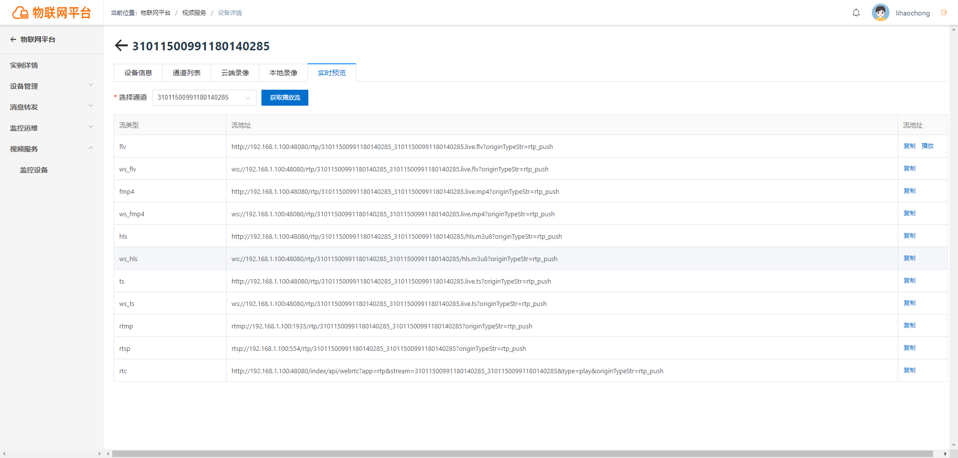The image size is (958, 458).
Task: Click 视频服务 in the breadcrumb
Action: (x=194, y=13)
